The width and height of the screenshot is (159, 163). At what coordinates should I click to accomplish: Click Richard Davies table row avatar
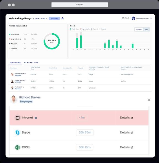(12, 74)
